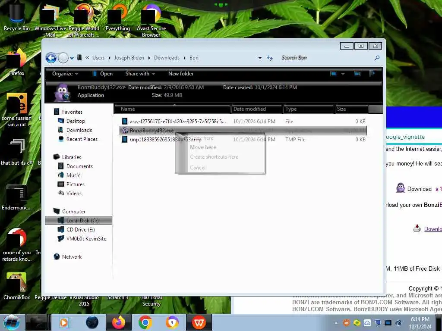Open the recent locations dropdown beside Forward
This screenshot has height=331, width=442.
pos(72,58)
